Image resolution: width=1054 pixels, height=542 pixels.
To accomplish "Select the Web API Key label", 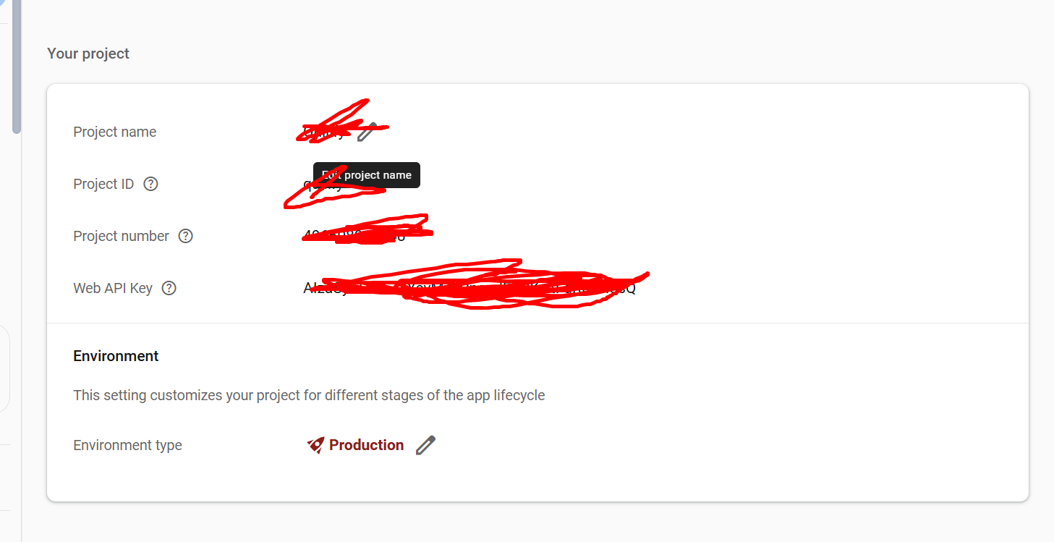I will pyautogui.click(x=113, y=288).
